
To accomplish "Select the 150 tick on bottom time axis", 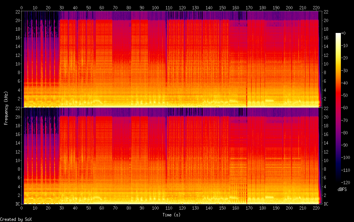I will [222, 208].
